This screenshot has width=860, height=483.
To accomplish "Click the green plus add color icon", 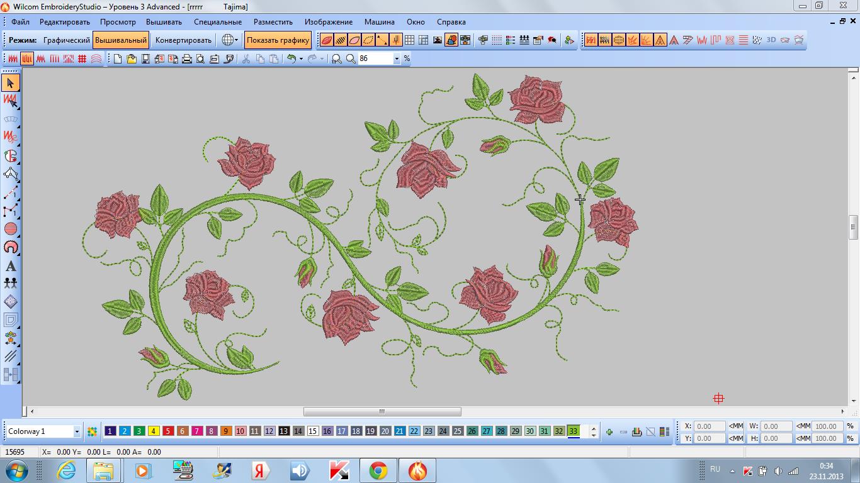I will (609, 432).
